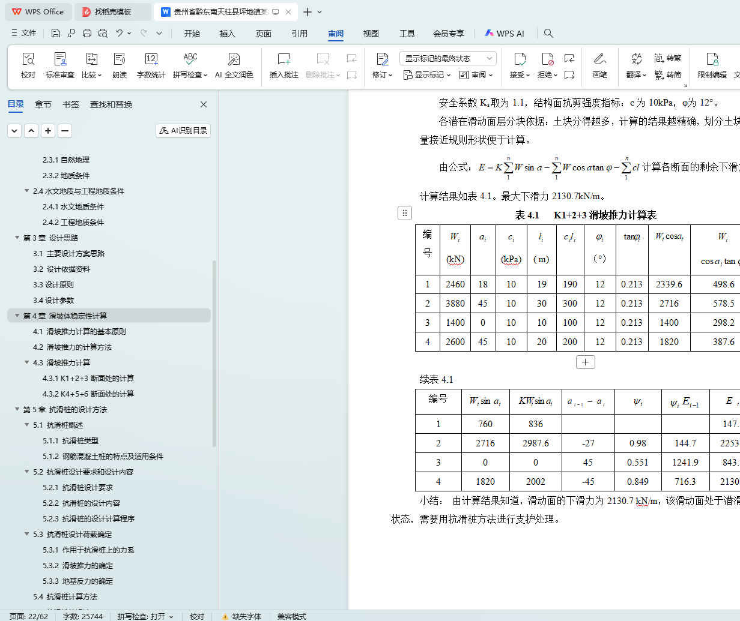Image resolution: width=740 pixels, height=621 pixels.
Task: Click print preview icon in quick toolbar
Action: [103, 34]
